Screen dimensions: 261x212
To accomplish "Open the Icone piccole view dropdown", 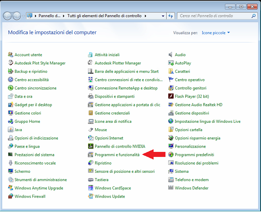I will click(216, 33).
